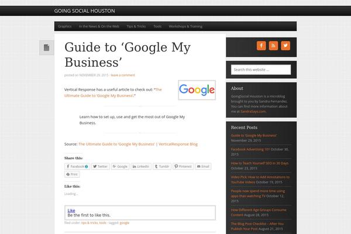
Task: Share this post on Google
Action: click(x=120, y=166)
